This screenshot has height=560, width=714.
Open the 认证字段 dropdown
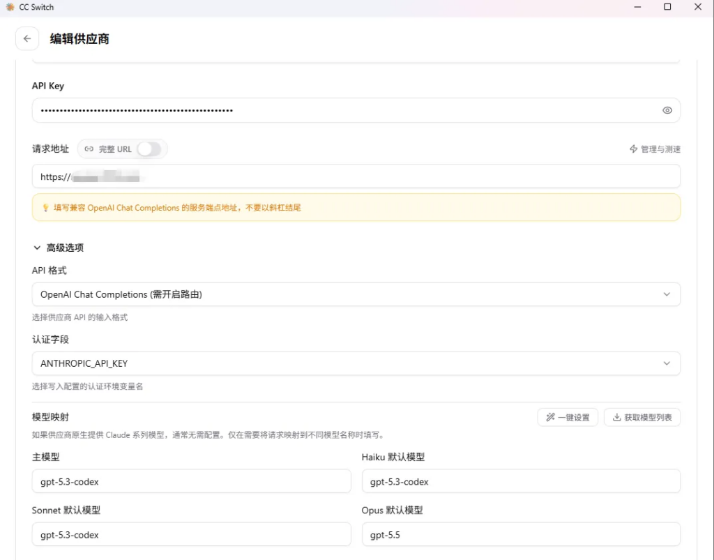pos(356,363)
